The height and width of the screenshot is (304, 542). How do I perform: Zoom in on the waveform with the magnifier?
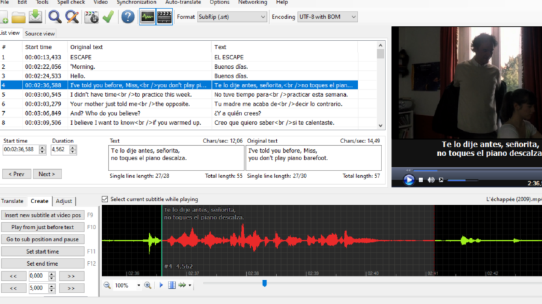click(x=148, y=285)
